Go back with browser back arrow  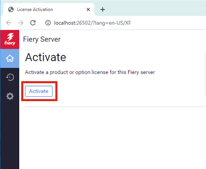(9, 23)
